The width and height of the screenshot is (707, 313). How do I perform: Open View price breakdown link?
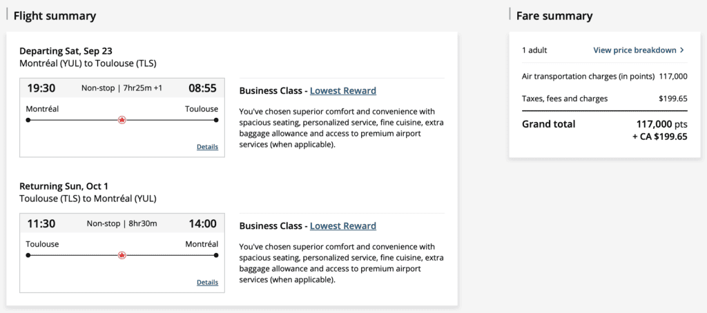[x=634, y=50]
